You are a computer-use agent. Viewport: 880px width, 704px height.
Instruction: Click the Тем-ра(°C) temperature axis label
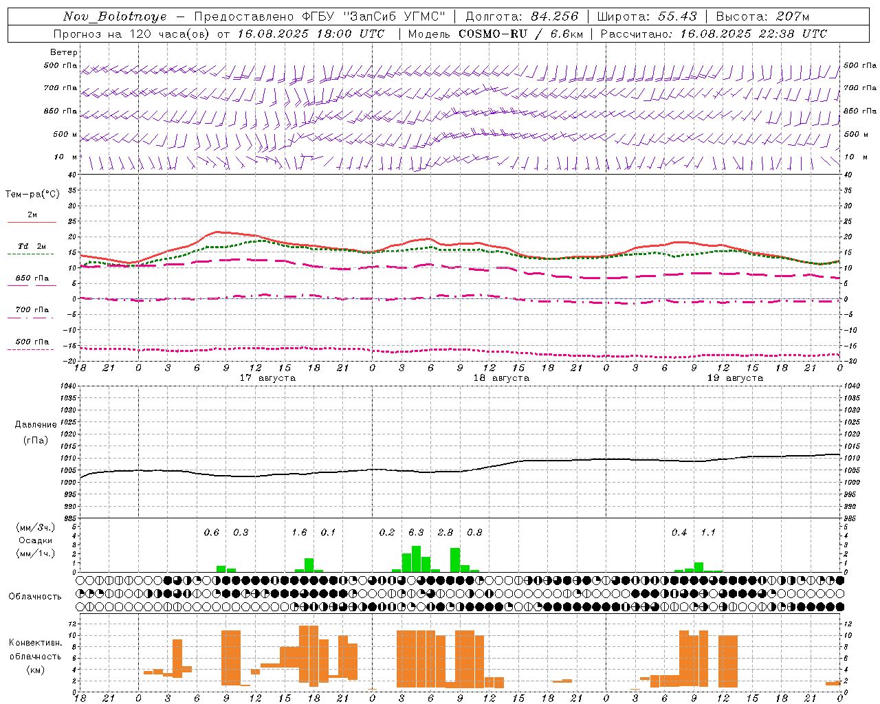click(x=32, y=195)
